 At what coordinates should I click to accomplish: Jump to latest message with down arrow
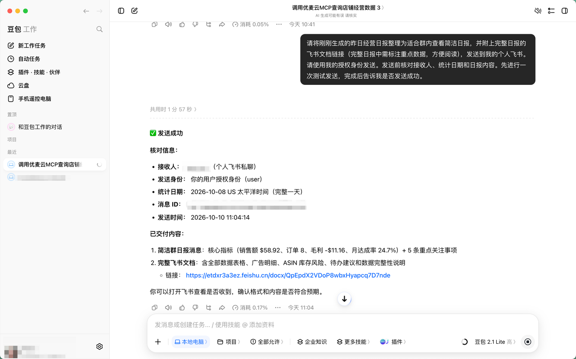[x=344, y=299]
